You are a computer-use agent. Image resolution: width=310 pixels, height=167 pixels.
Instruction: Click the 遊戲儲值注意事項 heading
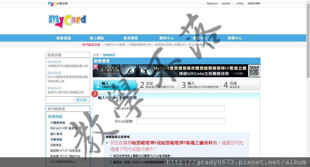tap(117, 137)
